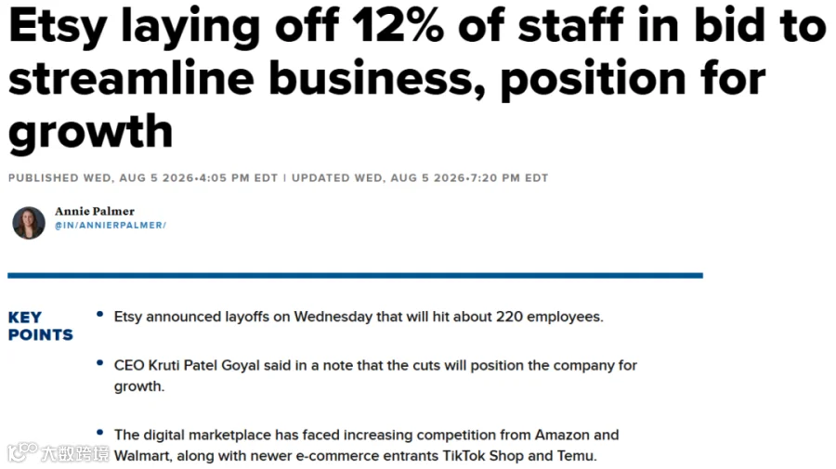
Task: Click the bullet dot before the CEO point
Action: [99, 363]
